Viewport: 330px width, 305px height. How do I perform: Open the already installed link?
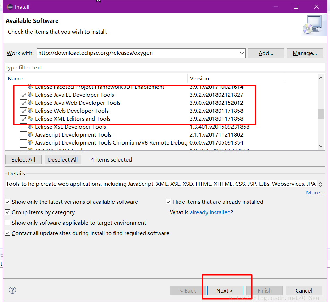(x=210, y=212)
